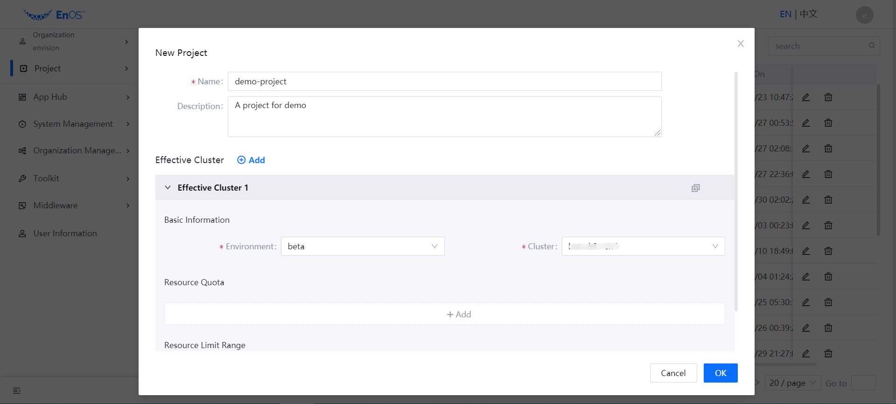Screen dimensions: 896x404
Task: Collapse the Effective Cluster 1 section
Action: click(x=168, y=187)
